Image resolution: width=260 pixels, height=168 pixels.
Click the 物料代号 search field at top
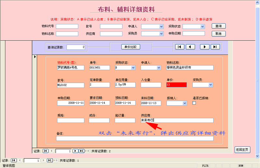click(67, 26)
